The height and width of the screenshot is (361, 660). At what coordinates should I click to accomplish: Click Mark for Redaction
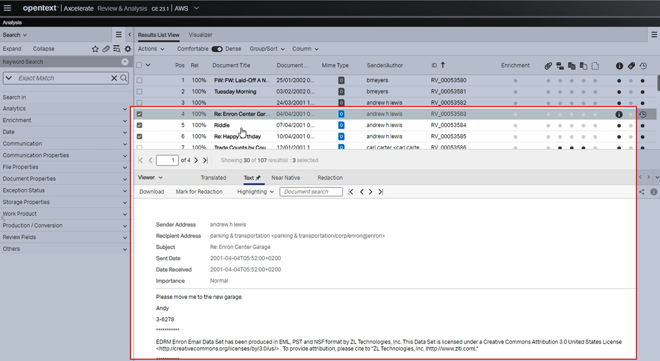(x=199, y=192)
